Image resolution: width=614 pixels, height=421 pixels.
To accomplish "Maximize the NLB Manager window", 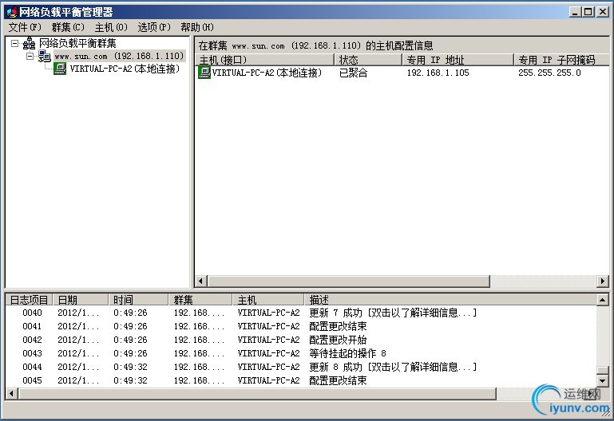I will pos(588,12).
